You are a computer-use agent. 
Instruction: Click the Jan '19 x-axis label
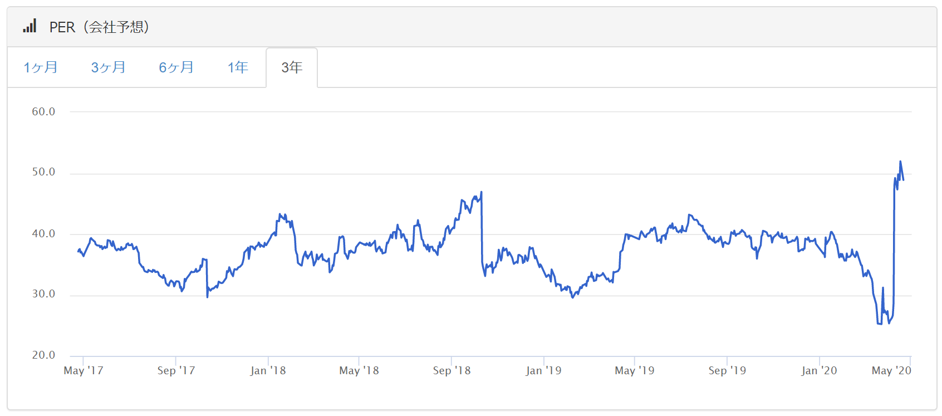tap(543, 371)
